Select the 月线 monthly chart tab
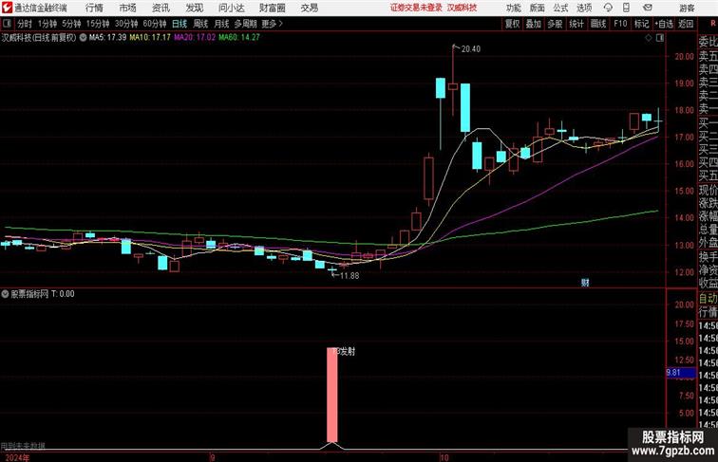Image resolution: width=718 pixels, height=462 pixels. [x=221, y=24]
